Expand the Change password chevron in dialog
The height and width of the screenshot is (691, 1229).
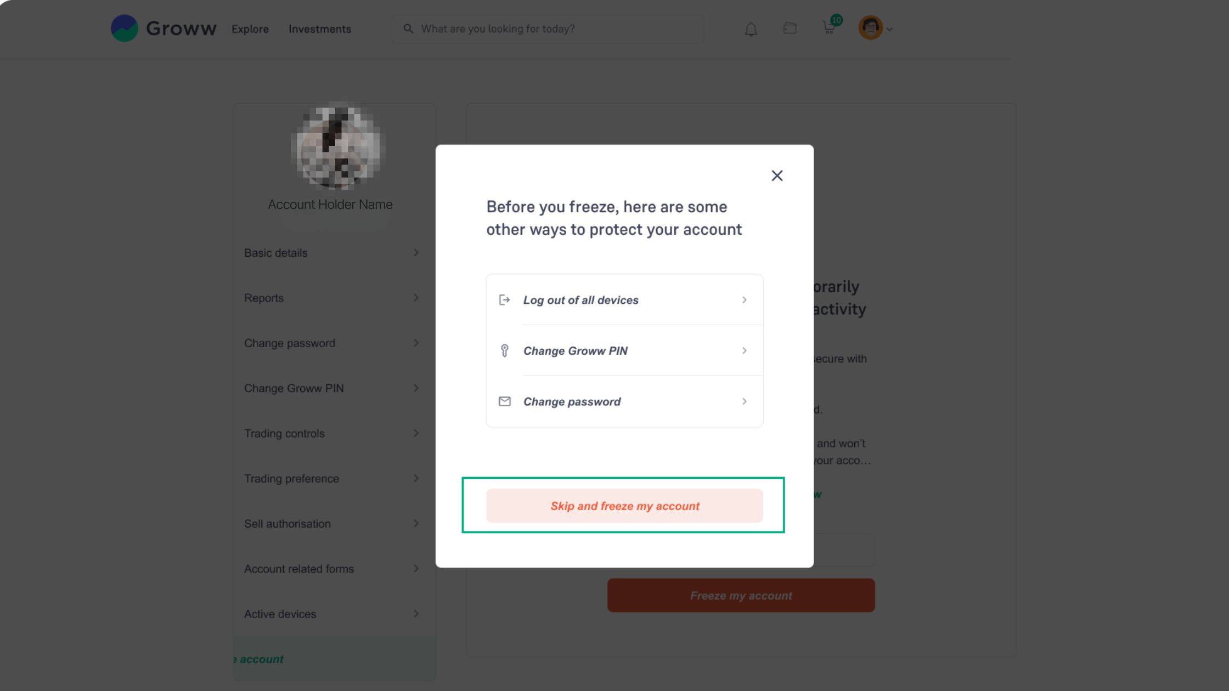pos(745,401)
